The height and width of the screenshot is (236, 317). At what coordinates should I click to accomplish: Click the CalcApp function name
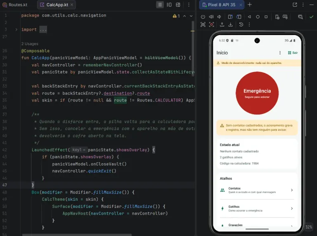coord(40,58)
